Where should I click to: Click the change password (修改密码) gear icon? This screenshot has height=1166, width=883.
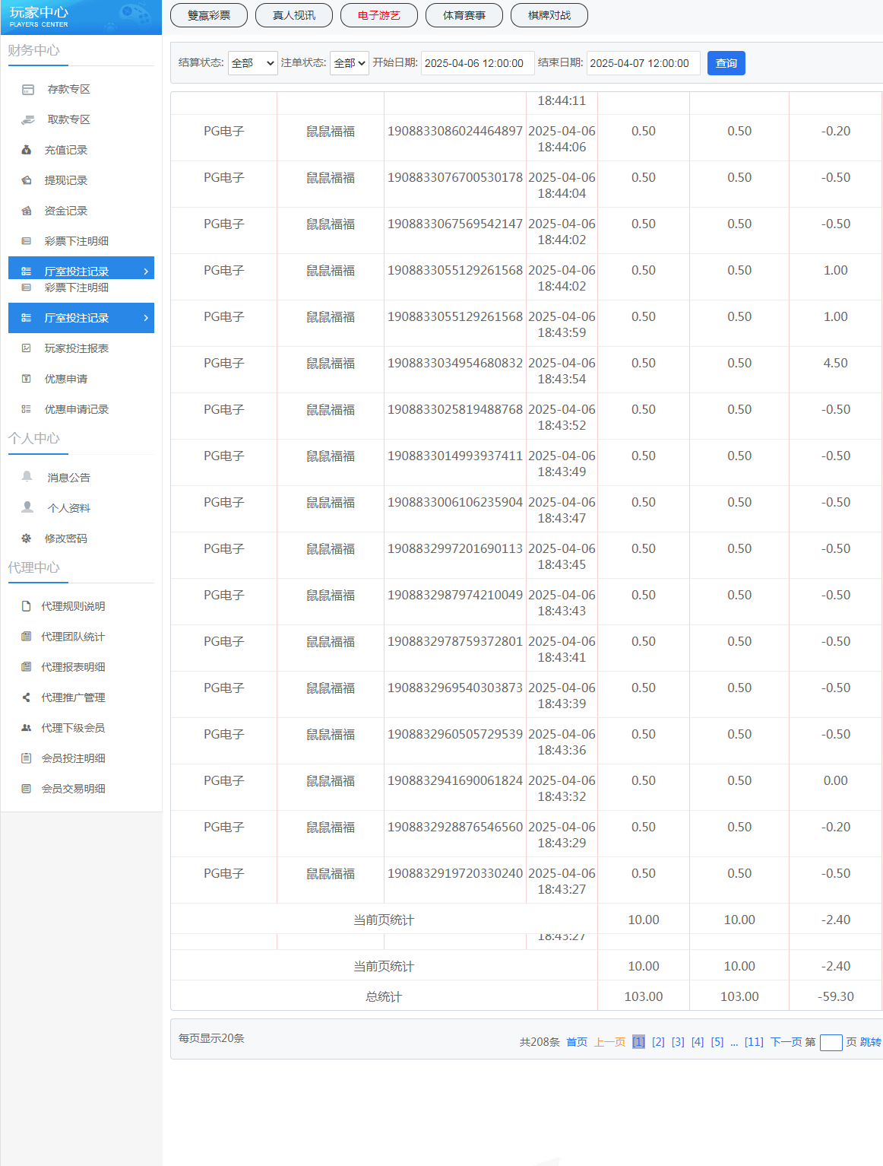pos(27,539)
